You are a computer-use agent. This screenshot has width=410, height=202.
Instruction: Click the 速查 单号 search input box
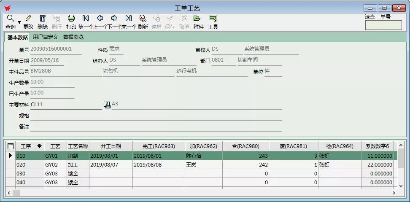click(383, 25)
